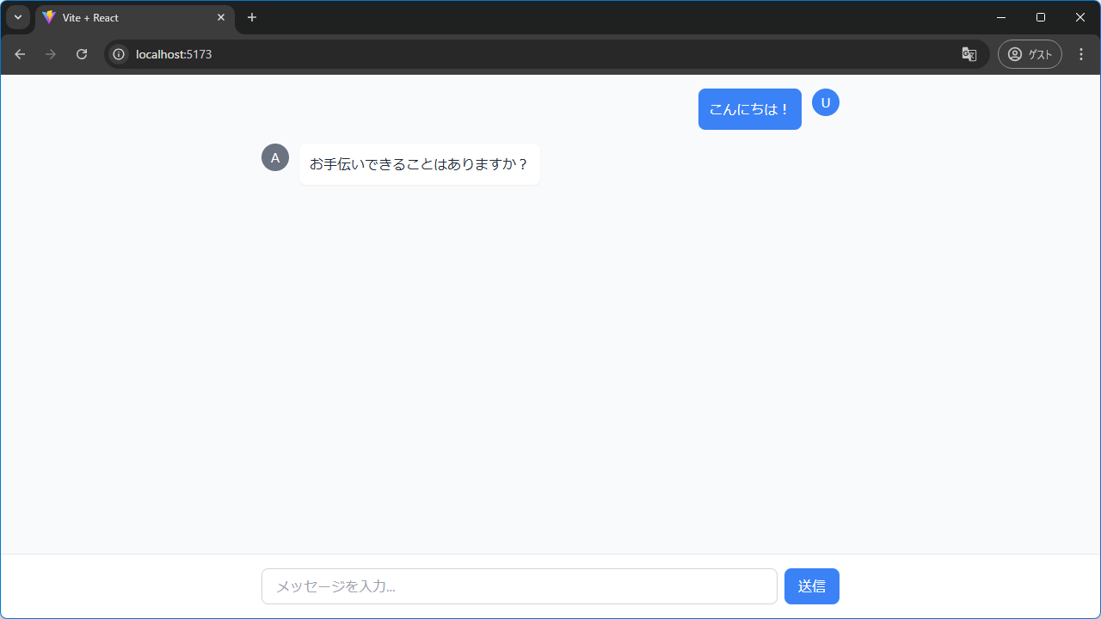Click the blue user message background
This screenshot has width=1101, height=619.
749,109
